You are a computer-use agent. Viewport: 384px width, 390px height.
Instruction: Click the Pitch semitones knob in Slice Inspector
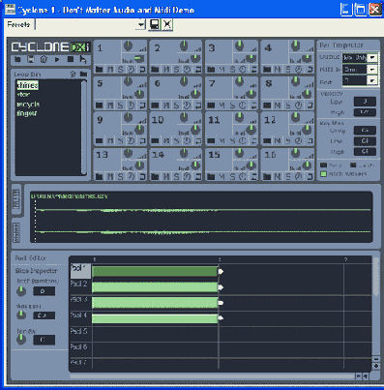[21, 291]
